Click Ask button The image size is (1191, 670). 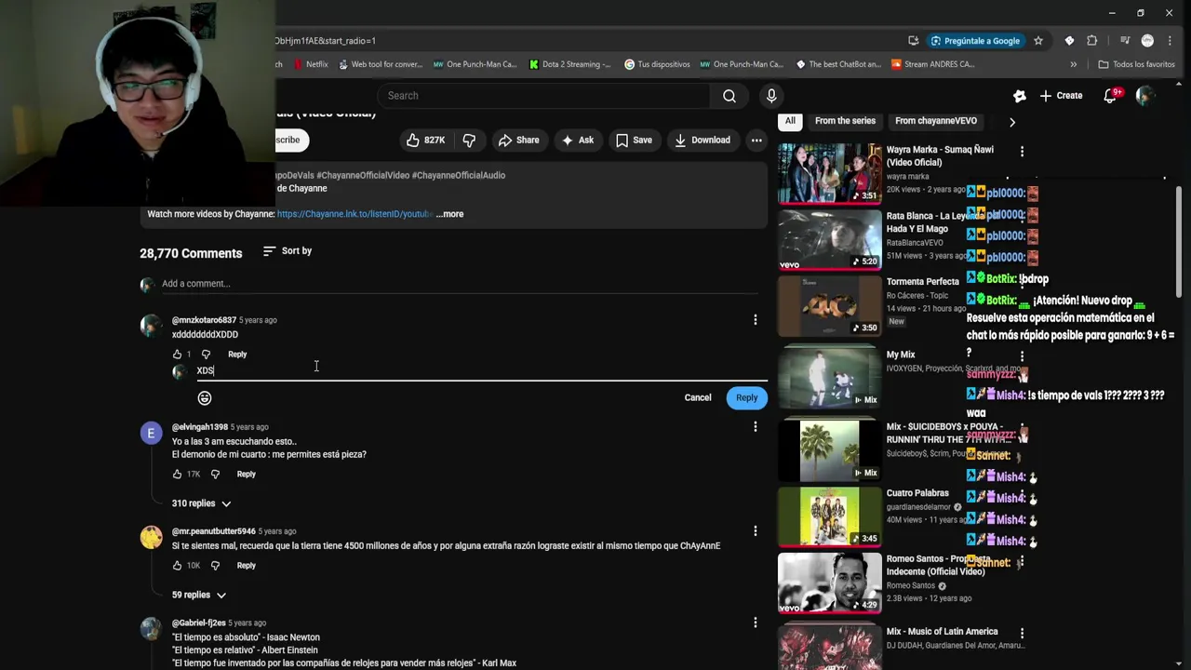coord(577,140)
